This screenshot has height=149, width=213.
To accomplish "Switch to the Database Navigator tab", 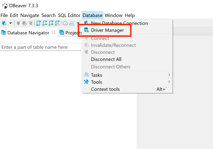I will click(x=28, y=33).
